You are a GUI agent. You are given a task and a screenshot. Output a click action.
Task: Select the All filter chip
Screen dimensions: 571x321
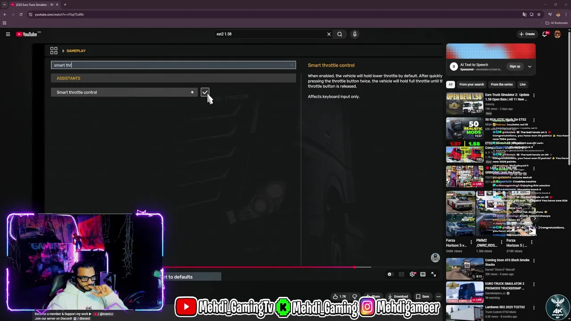(451, 84)
